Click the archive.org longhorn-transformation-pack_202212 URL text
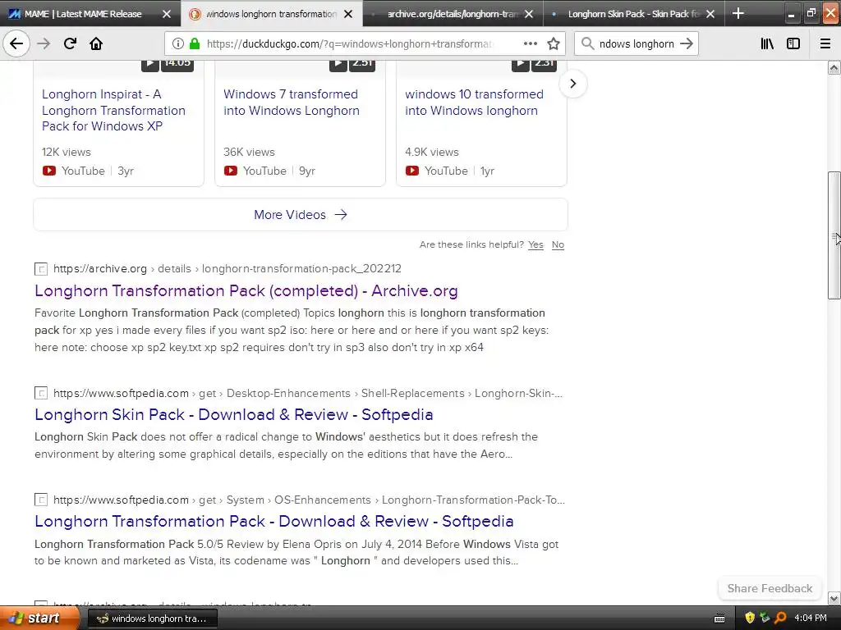This screenshot has width=841, height=630. pos(227,269)
